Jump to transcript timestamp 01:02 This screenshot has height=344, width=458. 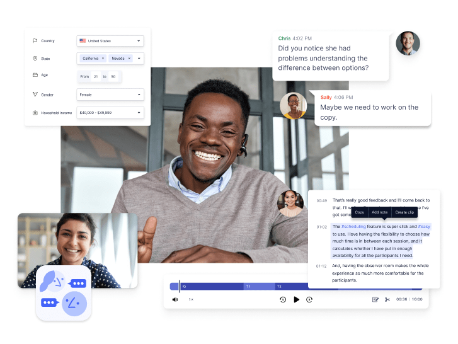[x=321, y=227]
